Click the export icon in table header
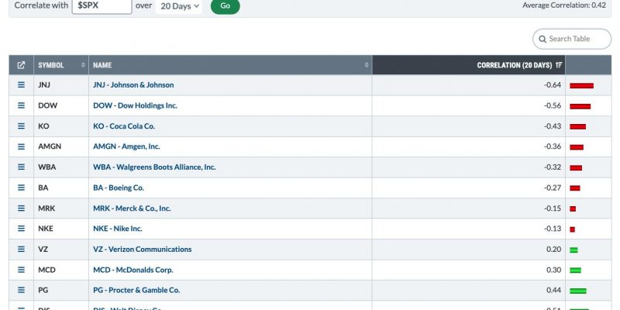This screenshot has height=310, width=620. pos(22,65)
